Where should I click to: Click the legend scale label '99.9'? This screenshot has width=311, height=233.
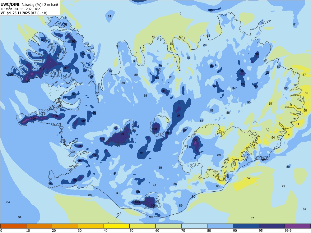(x=288, y=231)
